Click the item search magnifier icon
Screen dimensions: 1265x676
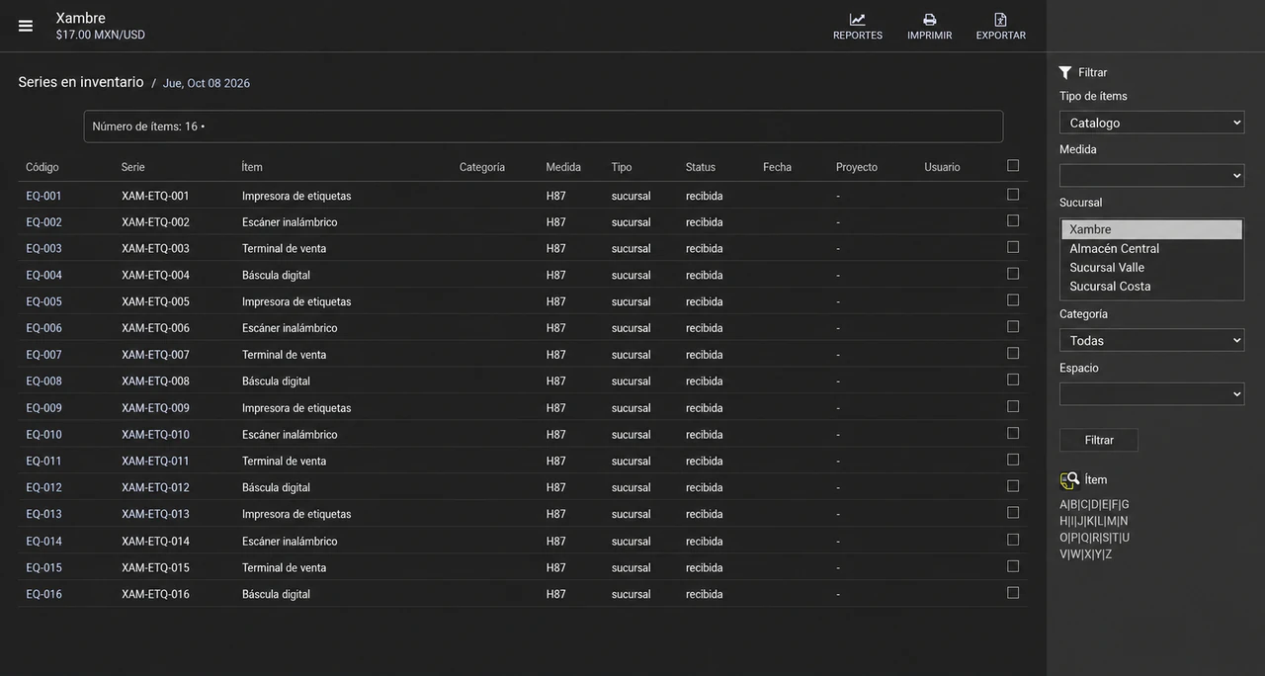pos(1069,480)
